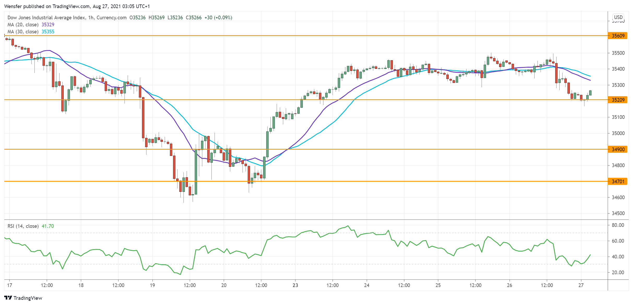Screen dimensions: 633x305
Task: Click the cyan MA value 35355
Action: [x=48, y=32]
